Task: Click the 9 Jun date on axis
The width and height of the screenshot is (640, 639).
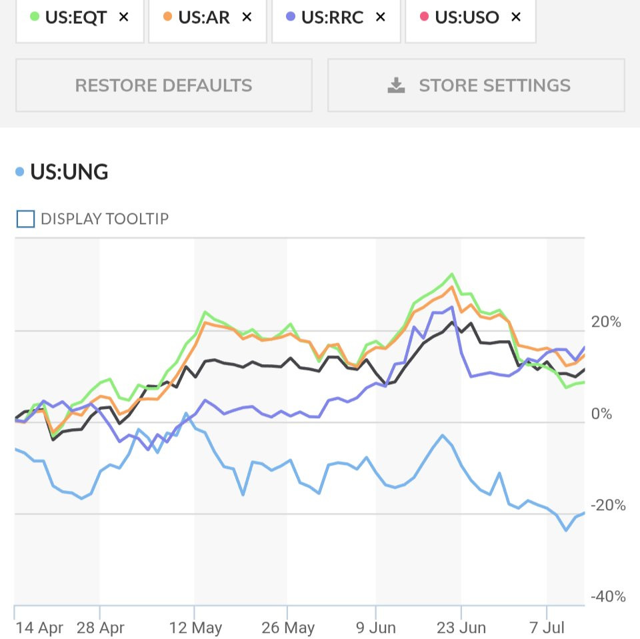Action: pos(376,628)
